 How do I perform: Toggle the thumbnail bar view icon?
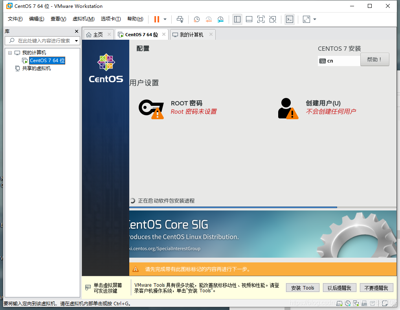[x=249, y=19]
